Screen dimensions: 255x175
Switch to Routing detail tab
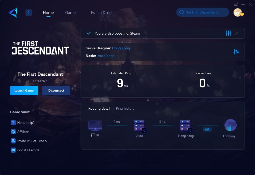click(99, 109)
